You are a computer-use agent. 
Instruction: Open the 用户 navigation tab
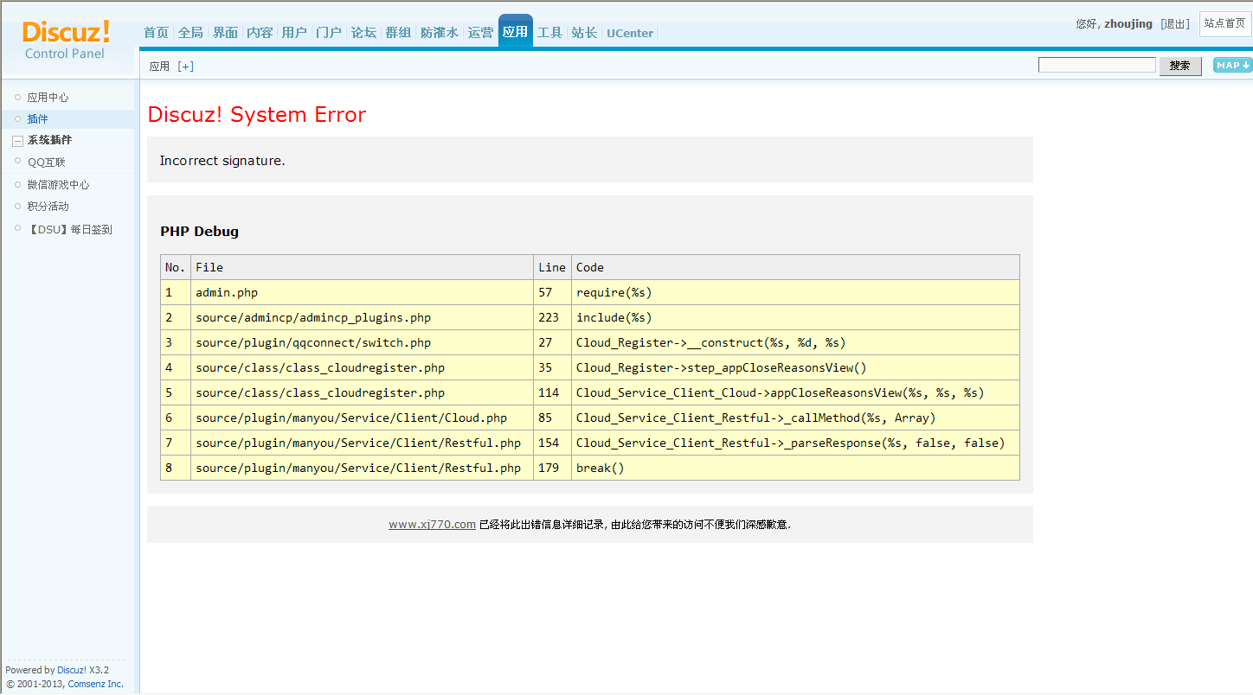click(294, 33)
